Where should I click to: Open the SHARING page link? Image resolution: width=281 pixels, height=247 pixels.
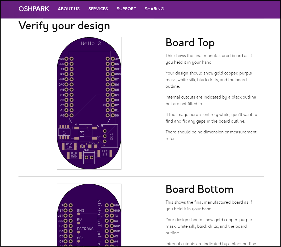(x=154, y=9)
